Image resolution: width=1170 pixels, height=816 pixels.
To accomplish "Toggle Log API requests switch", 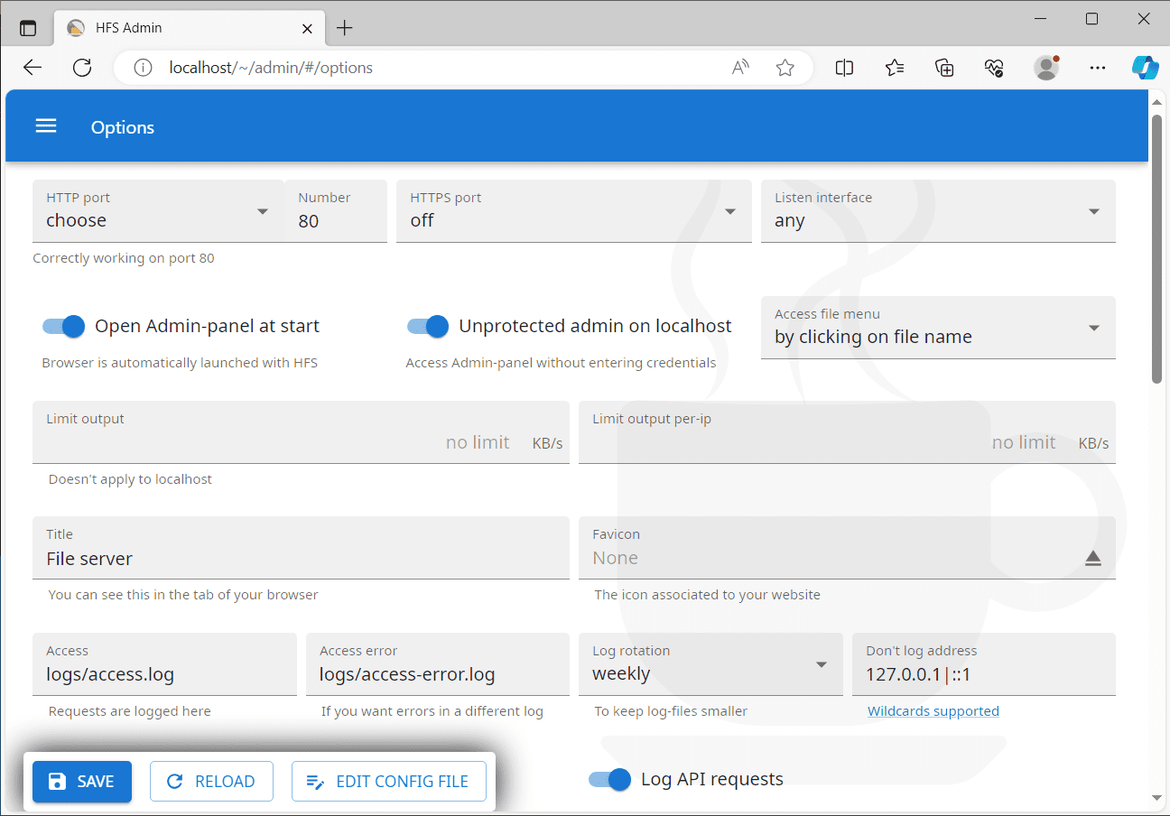I will (x=609, y=779).
